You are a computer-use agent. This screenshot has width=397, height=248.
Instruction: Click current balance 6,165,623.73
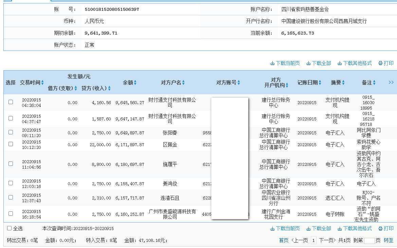click(x=297, y=33)
